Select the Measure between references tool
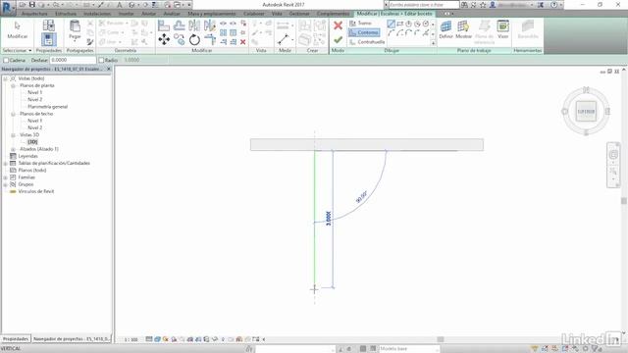Screen dimensions: 628x353 [284, 39]
